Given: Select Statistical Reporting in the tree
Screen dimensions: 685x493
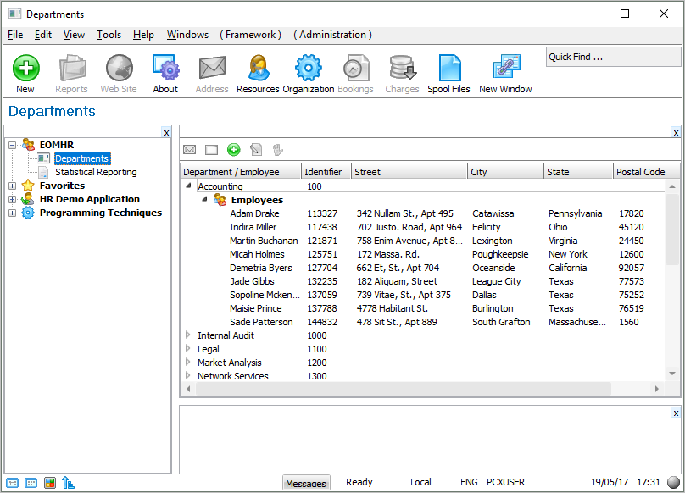Looking at the screenshot, I should 96,172.
